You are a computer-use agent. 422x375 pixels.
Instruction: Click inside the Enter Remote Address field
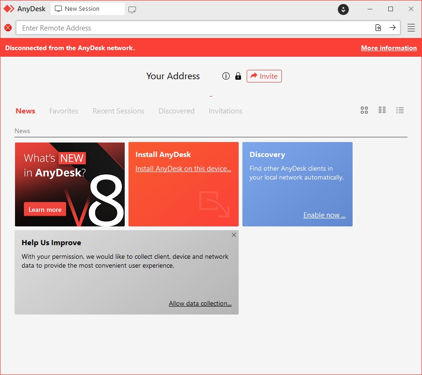(188, 28)
